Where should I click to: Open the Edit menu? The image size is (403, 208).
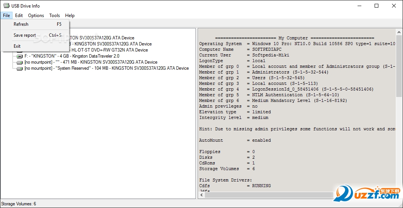tap(19, 16)
